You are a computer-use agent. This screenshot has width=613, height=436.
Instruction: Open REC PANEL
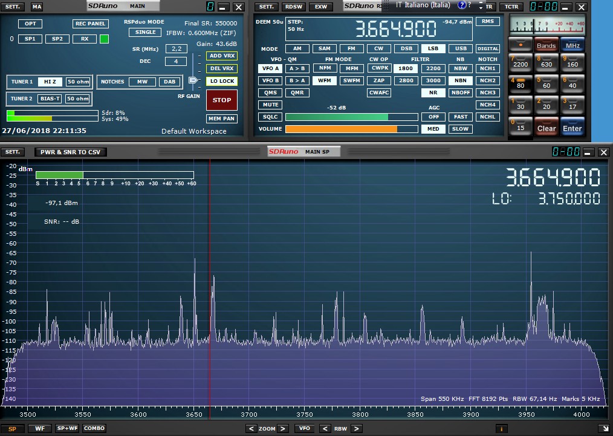pyautogui.click(x=90, y=24)
